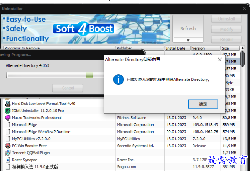Select IObit Uninstaller 11.2.0.10 Pro row
Viewport: 250px width, 171px height.
[38, 111]
